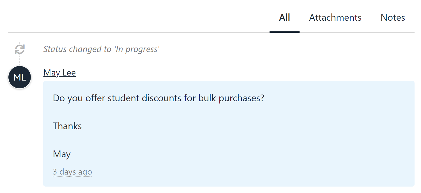Open the Attachments tab
This screenshot has width=421, height=193.
click(x=335, y=18)
